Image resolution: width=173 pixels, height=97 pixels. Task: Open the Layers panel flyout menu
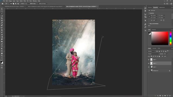click(172, 48)
